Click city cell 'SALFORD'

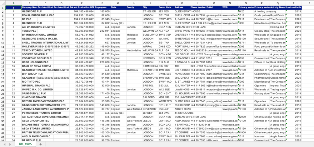150,97
